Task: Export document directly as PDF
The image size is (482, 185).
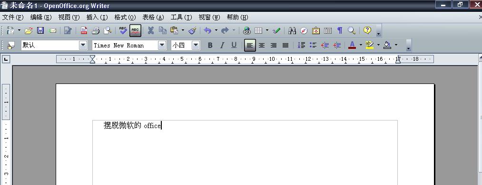Action: 84,30
